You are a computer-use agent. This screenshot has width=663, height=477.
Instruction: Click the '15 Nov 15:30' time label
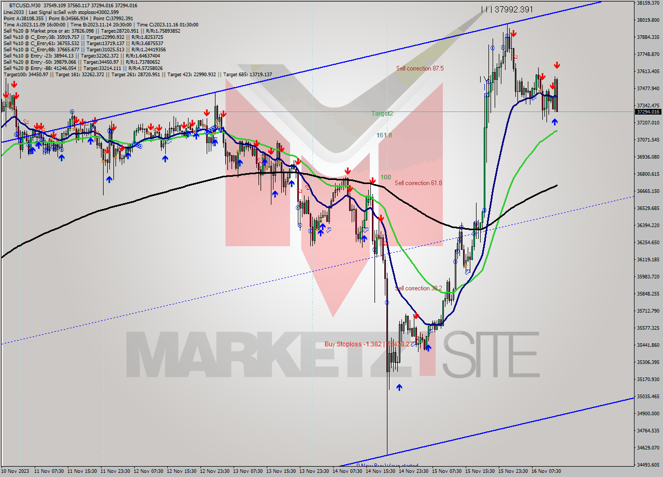click(480, 471)
